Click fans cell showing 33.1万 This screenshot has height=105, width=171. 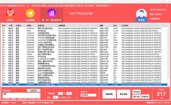115,31
